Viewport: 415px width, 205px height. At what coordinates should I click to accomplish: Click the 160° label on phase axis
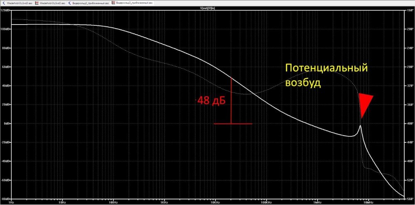409,10
